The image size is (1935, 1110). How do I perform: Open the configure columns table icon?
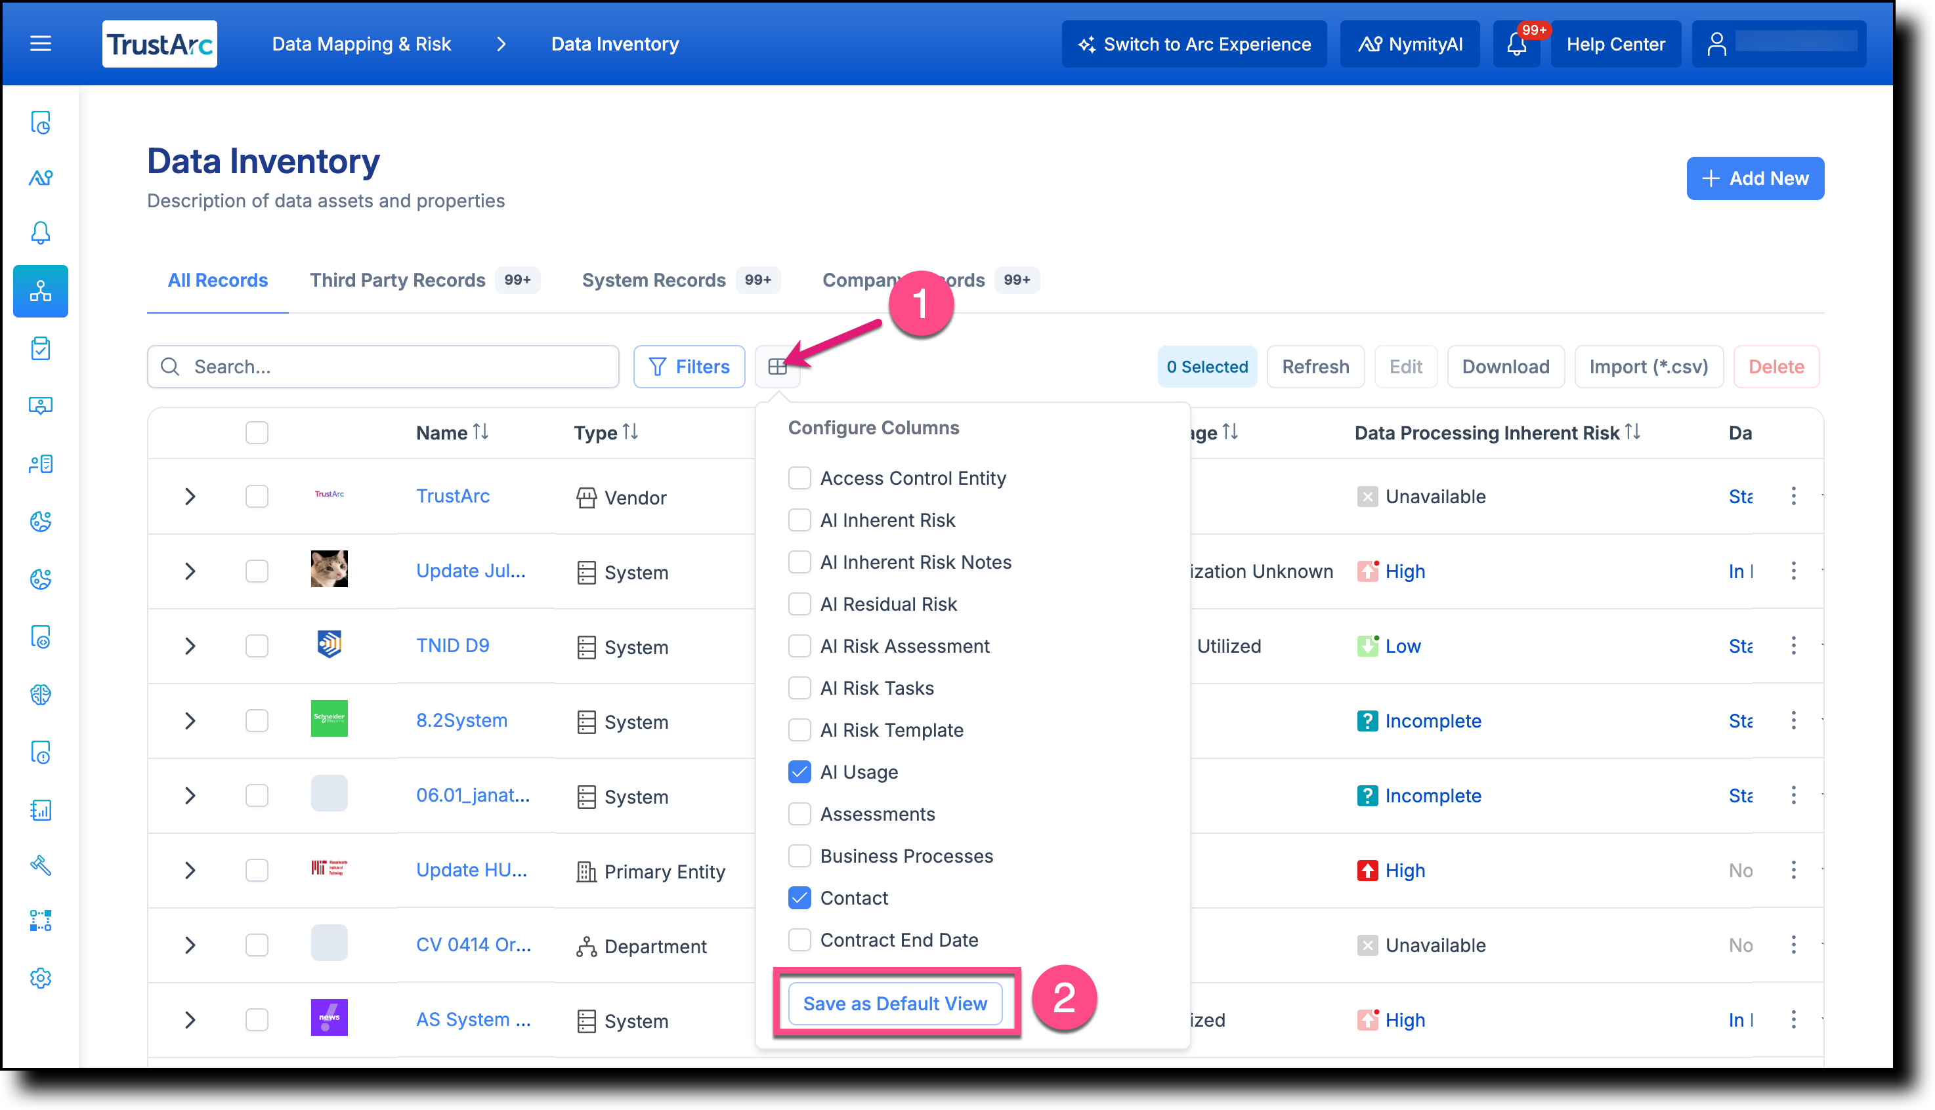click(777, 367)
